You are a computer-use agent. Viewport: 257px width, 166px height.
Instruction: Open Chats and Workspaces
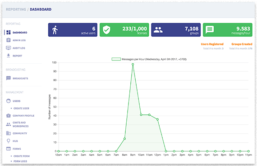[20, 124]
